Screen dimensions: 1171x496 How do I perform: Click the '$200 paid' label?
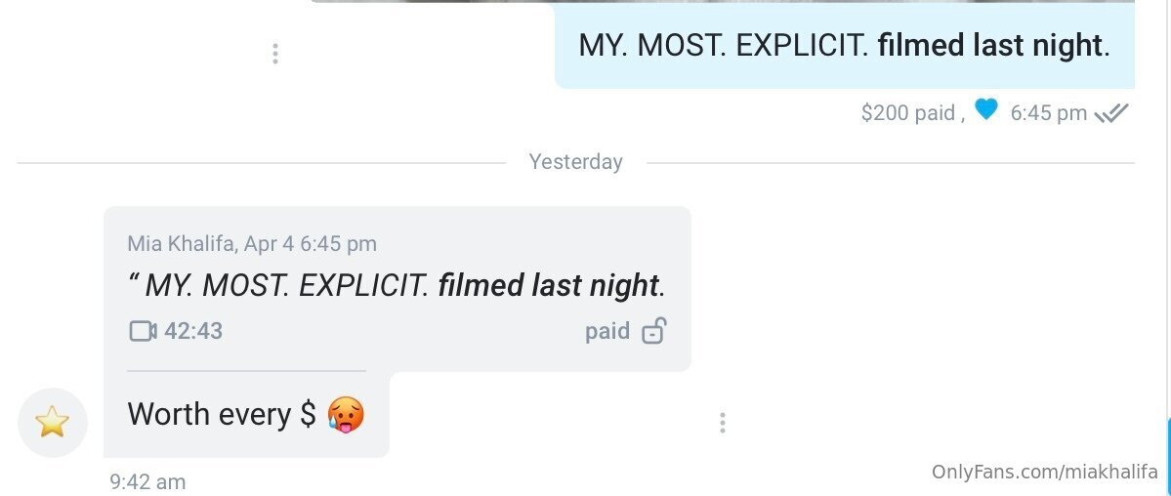coord(908,113)
